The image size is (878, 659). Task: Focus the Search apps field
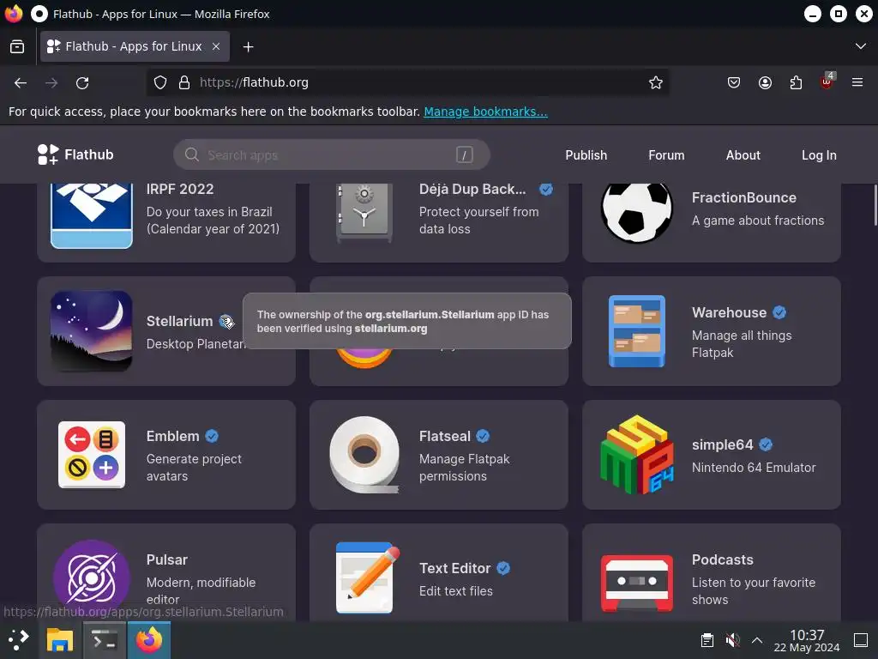[x=332, y=154]
